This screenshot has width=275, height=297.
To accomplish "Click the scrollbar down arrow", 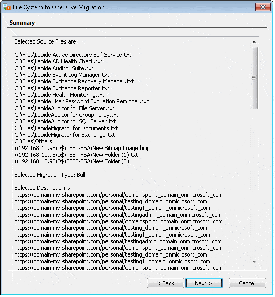I will pyautogui.click(x=254, y=262).
